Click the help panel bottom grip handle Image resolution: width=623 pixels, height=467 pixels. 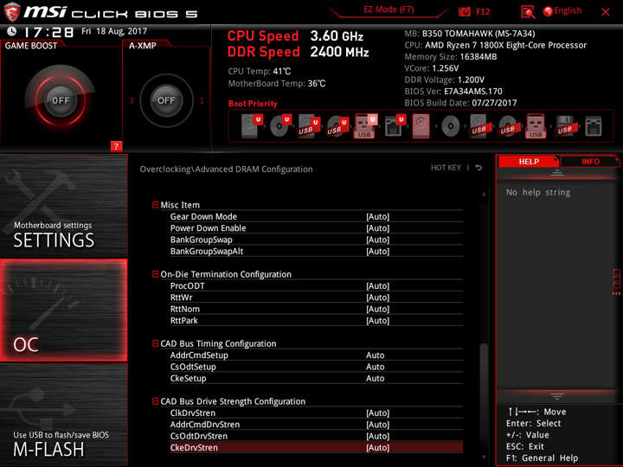pyautogui.click(x=557, y=396)
